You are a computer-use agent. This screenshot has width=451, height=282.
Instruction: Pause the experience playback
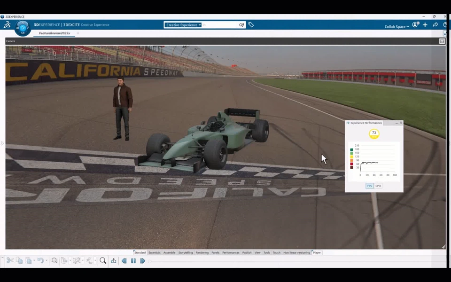click(133, 261)
